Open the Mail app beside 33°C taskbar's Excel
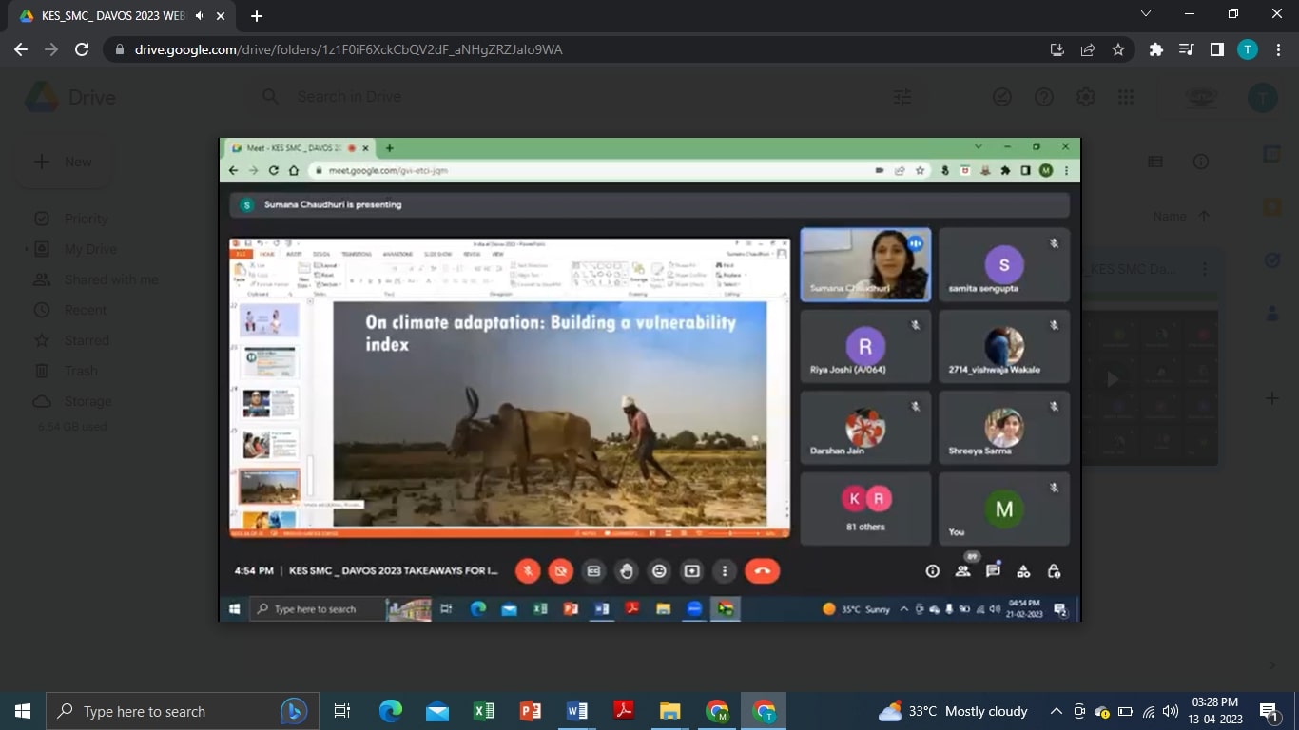This screenshot has width=1299, height=730. [437, 711]
